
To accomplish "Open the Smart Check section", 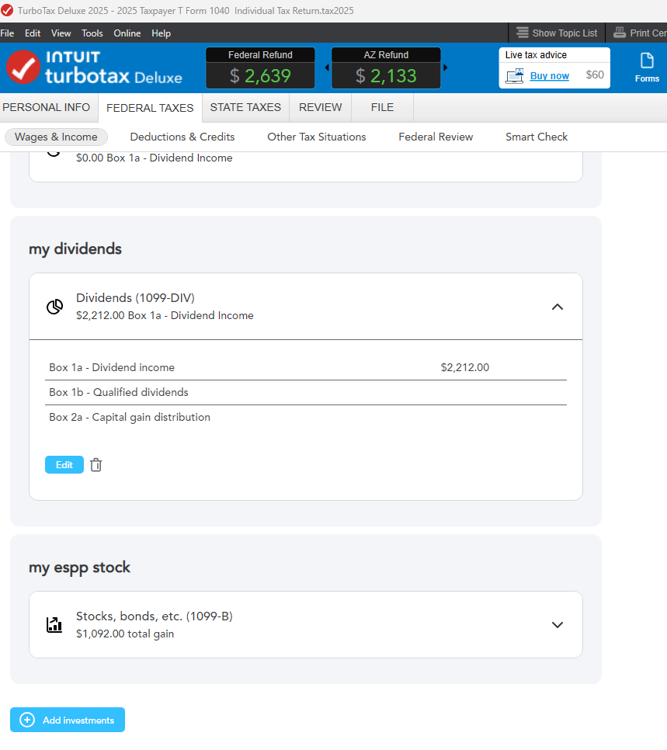I will pos(537,137).
